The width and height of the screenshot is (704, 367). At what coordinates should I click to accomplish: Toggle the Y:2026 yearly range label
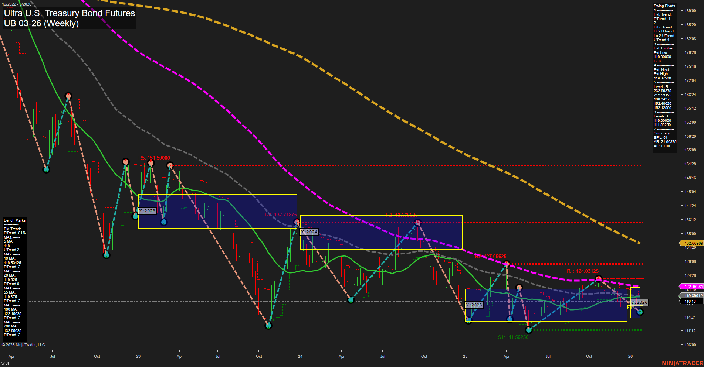[x=639, y=302]
